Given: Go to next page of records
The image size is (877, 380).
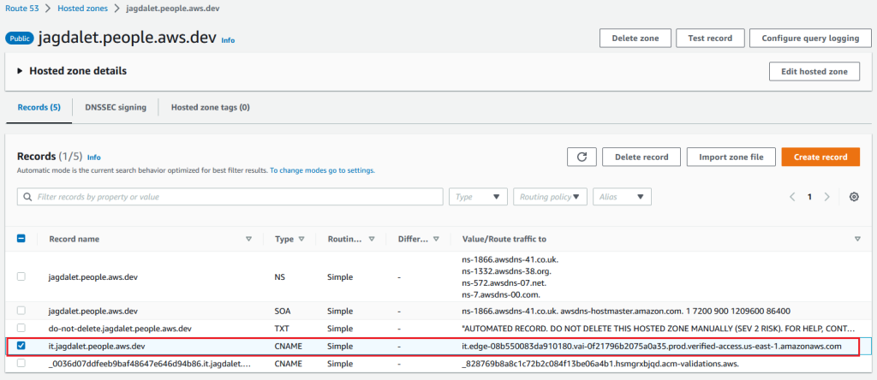Looking at the screenshot, I should click(x=827, y=197).
